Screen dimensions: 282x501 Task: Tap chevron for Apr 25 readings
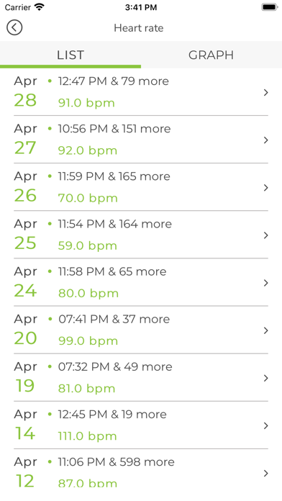click(265, 235)
